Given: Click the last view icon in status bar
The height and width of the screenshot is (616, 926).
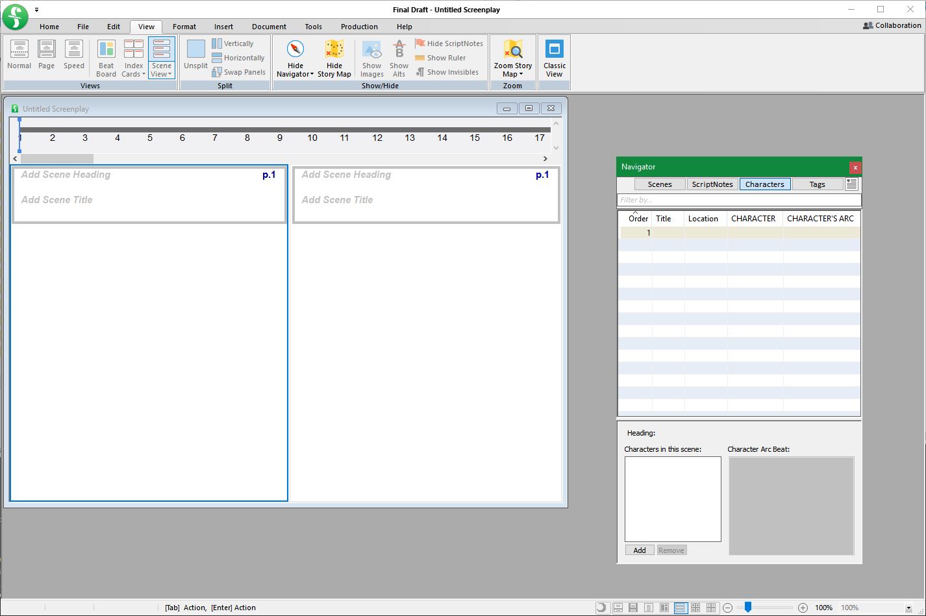Looking at the screenshot, I should (711, 608).
